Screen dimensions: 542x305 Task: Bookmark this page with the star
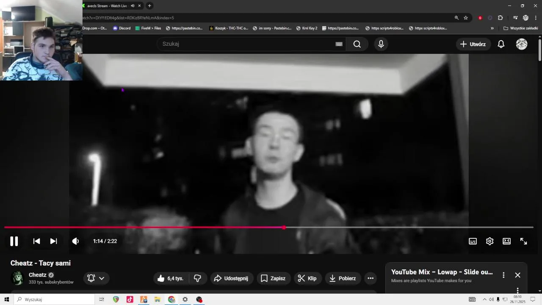tap(466, 18)
